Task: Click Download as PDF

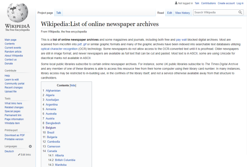Action: click(15, 135)
